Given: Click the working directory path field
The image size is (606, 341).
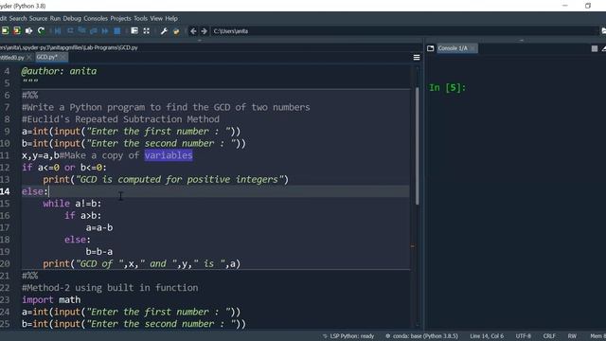Looking at the screenshot, I should (x=404, y=31).
